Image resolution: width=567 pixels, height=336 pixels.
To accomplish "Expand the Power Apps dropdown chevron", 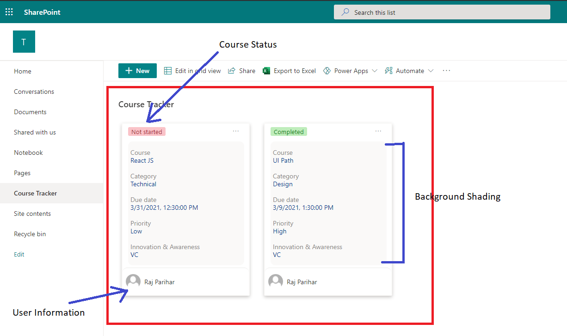I will [374, 71].
